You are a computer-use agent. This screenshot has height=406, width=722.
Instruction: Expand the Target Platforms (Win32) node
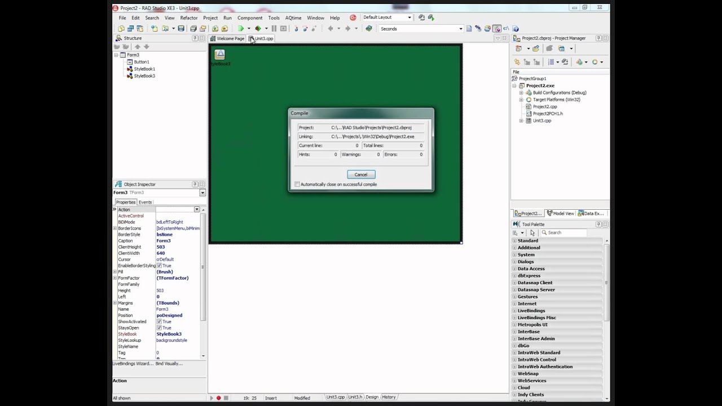(521, 100)
